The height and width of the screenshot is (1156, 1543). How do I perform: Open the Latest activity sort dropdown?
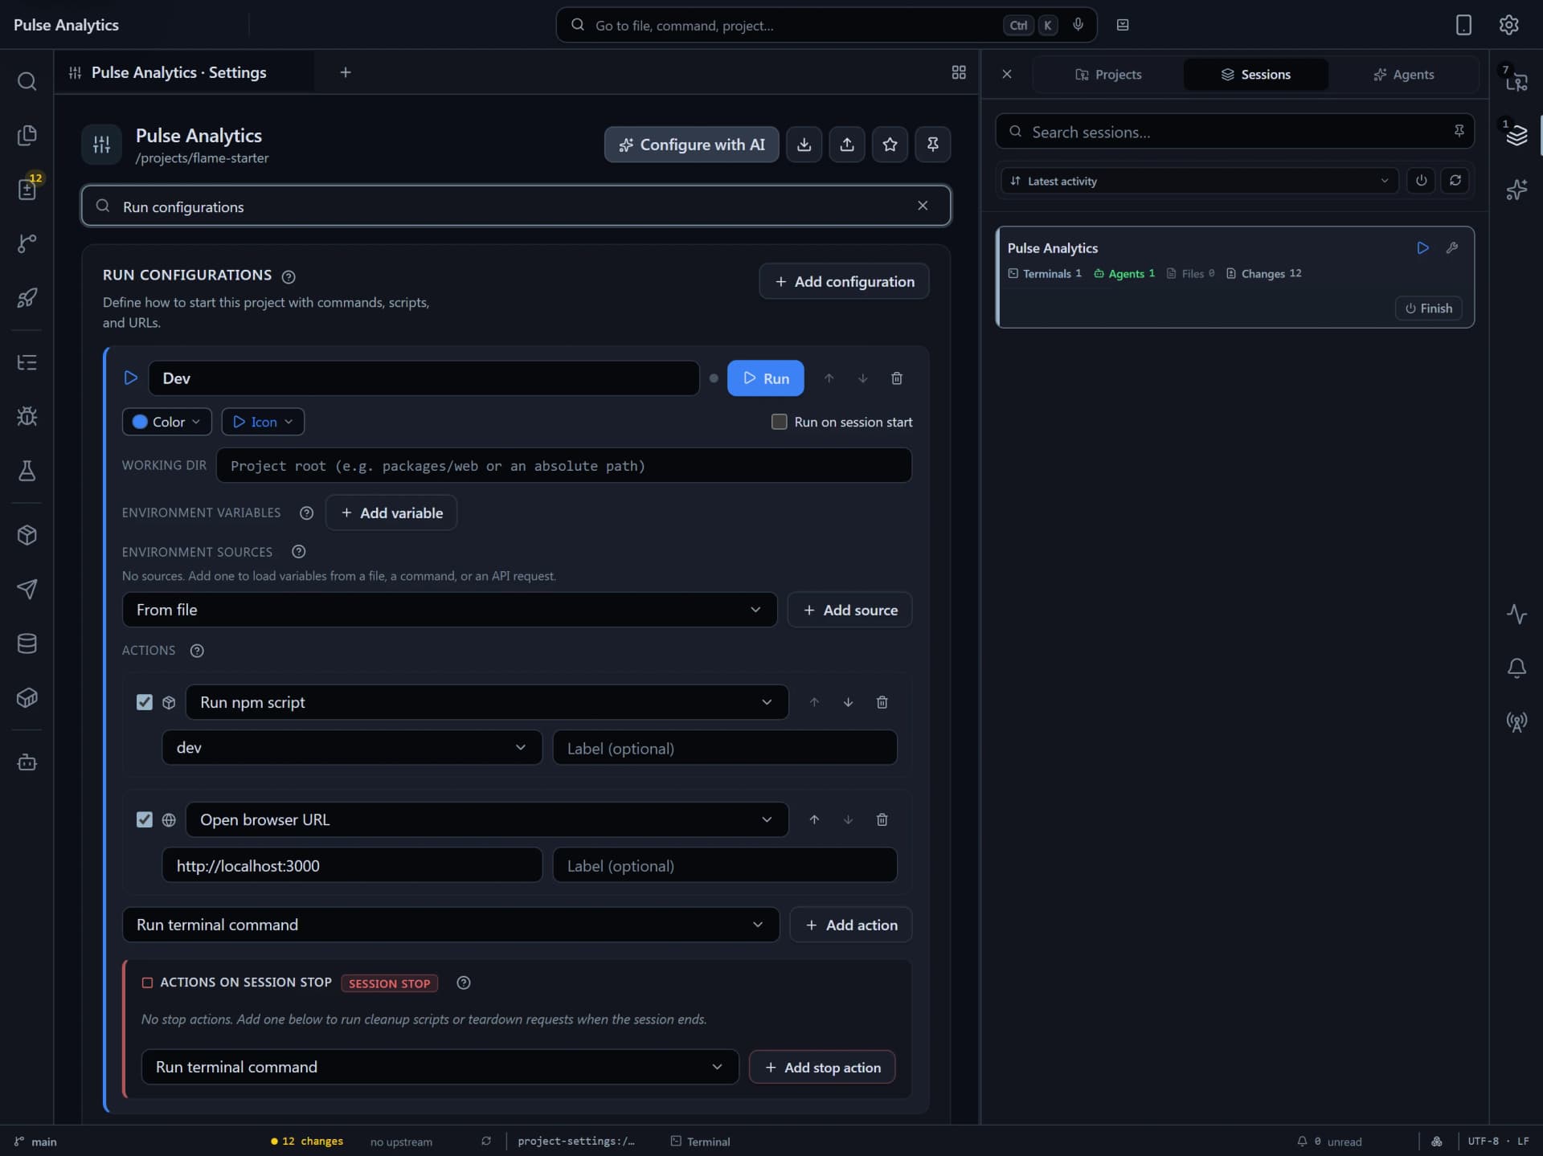1199,181
